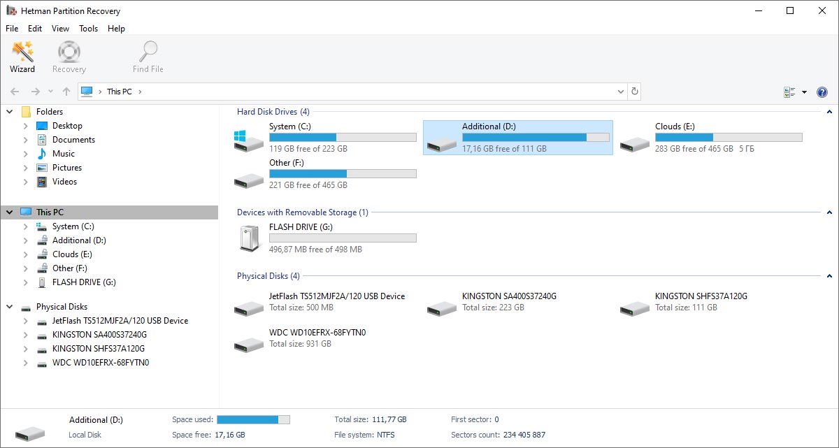Expand the address bar history dropdown
Image resolution: width=839 pixels, height=448 pixels.
[621, 92]
